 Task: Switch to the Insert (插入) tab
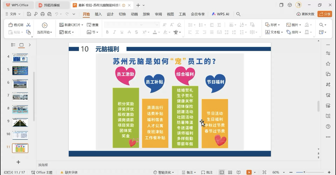(98, 14)
